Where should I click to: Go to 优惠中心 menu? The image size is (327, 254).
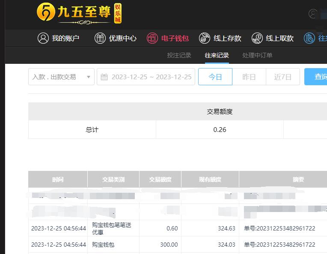click(x=122, y=39)
